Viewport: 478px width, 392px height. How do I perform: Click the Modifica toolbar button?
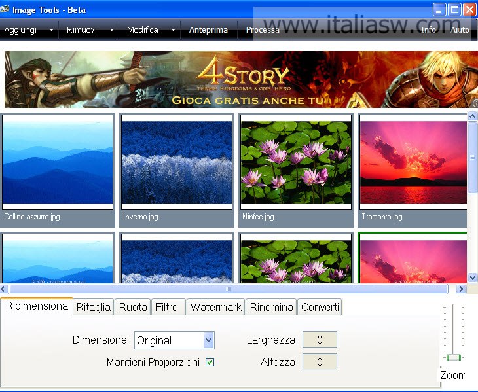[x=142, y=30]
